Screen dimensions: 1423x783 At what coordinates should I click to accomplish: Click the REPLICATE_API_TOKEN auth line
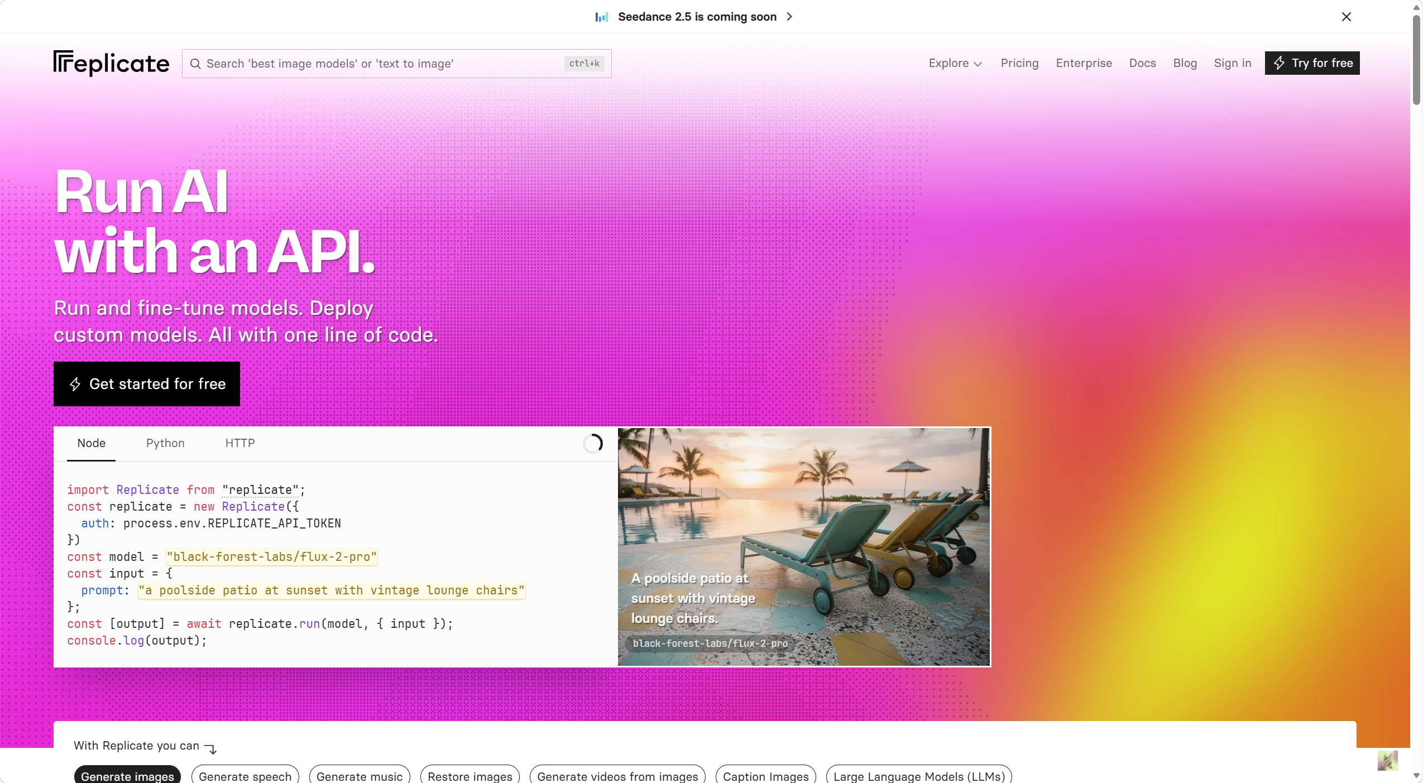(211, 523)
